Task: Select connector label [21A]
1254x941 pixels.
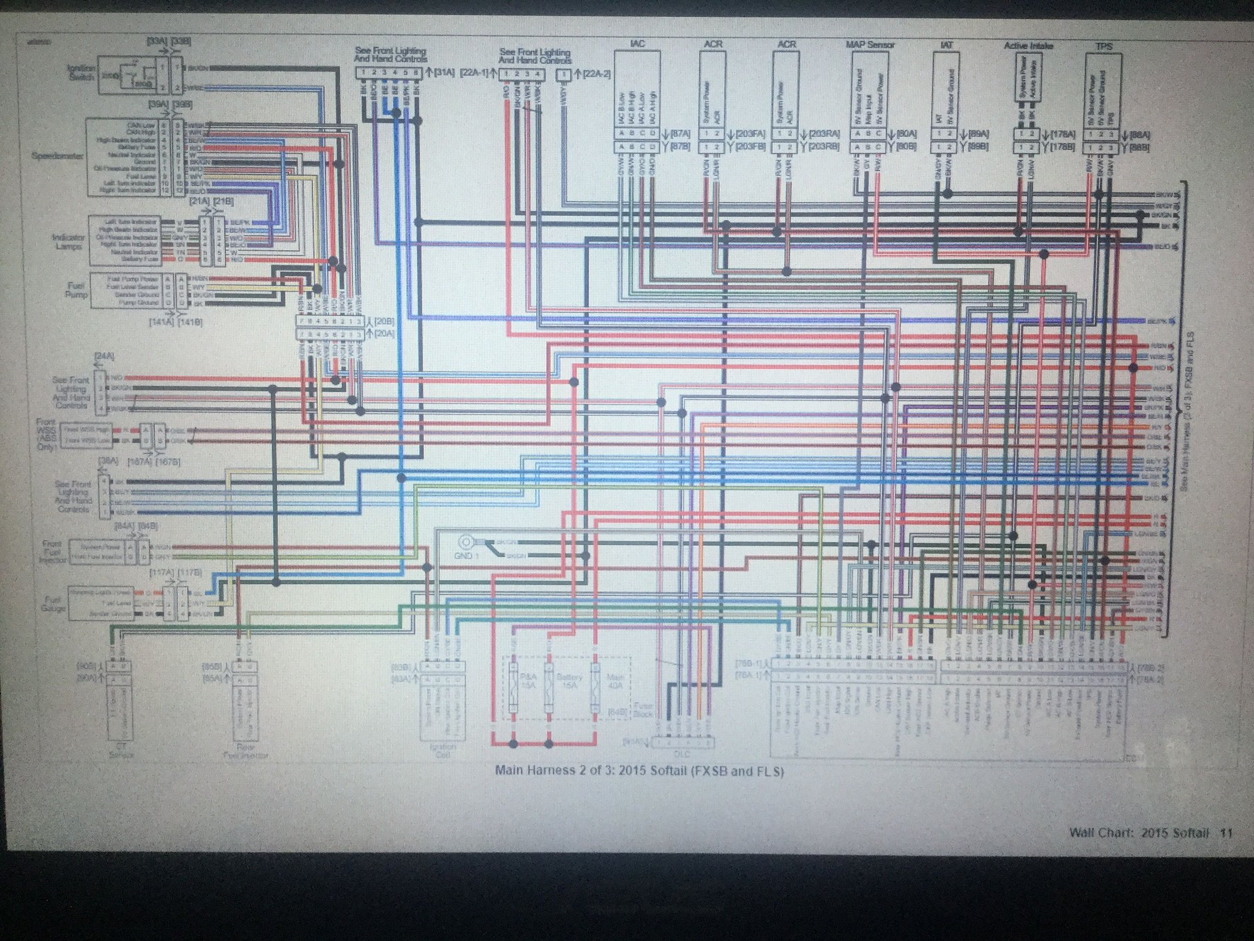Action: click(199, 201)
